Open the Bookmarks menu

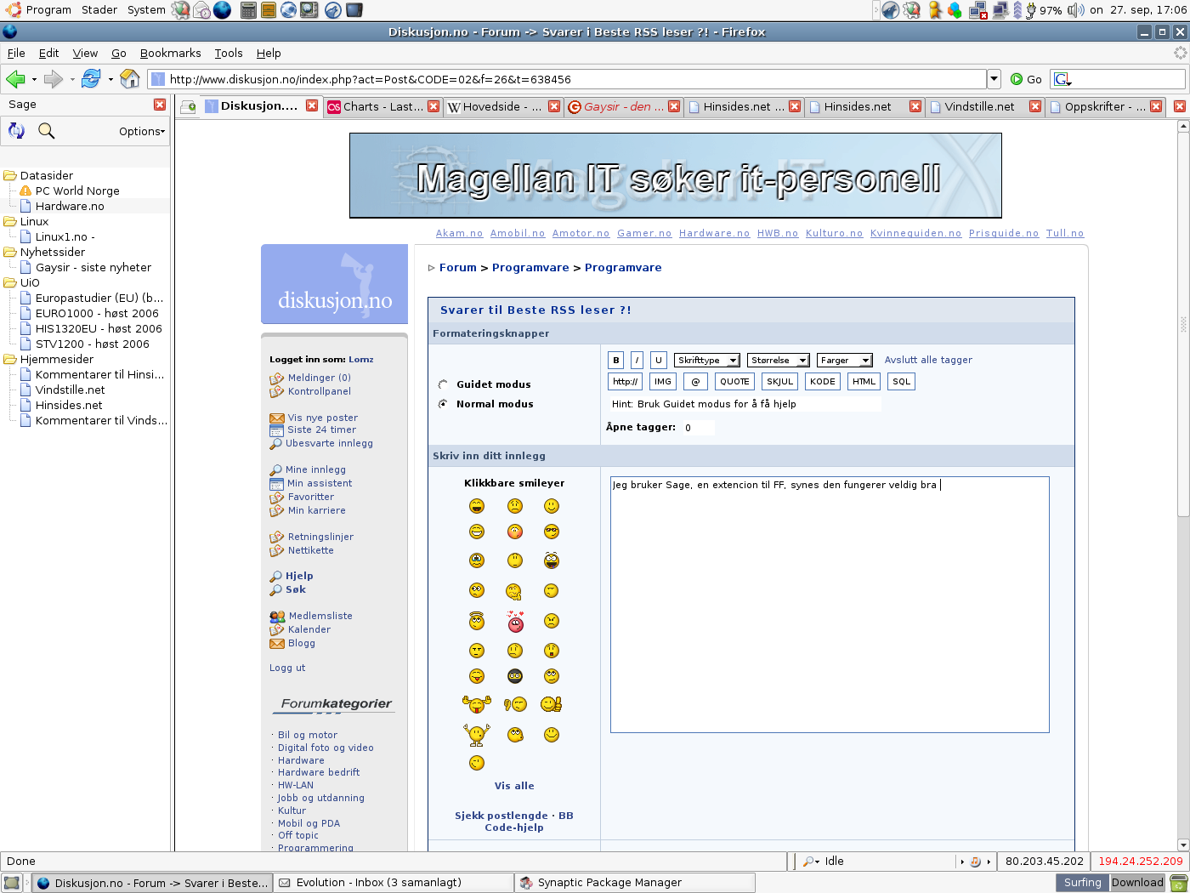170,53
